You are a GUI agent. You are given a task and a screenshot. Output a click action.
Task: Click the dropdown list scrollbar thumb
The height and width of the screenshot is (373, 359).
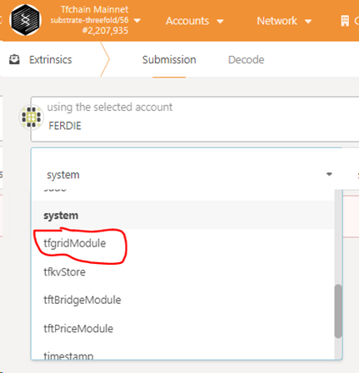coord(338,311)
